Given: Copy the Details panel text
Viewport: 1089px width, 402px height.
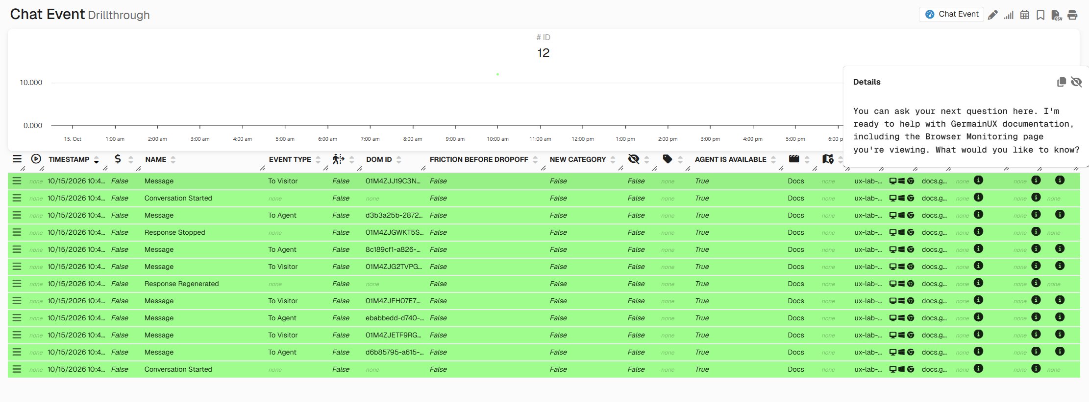Looking at the screenshot, I should point(1062,82).
